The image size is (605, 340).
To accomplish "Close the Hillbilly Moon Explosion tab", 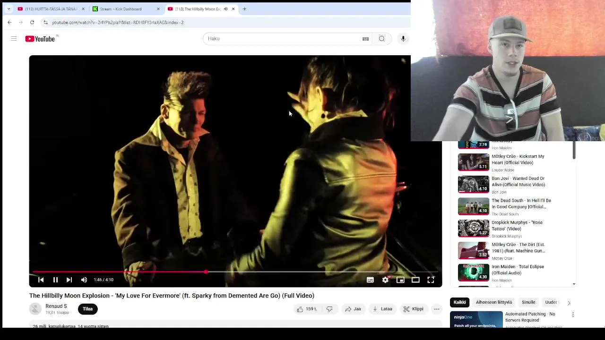I will pos(233,9).
